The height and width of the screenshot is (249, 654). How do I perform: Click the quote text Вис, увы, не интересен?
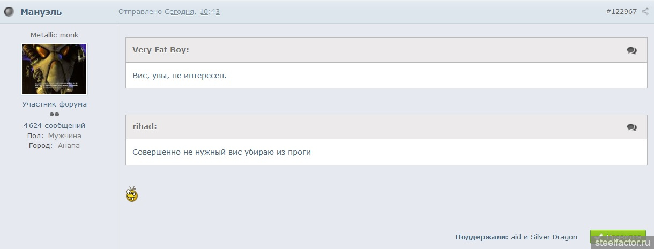pyautogui.click(x=180, y=76)
